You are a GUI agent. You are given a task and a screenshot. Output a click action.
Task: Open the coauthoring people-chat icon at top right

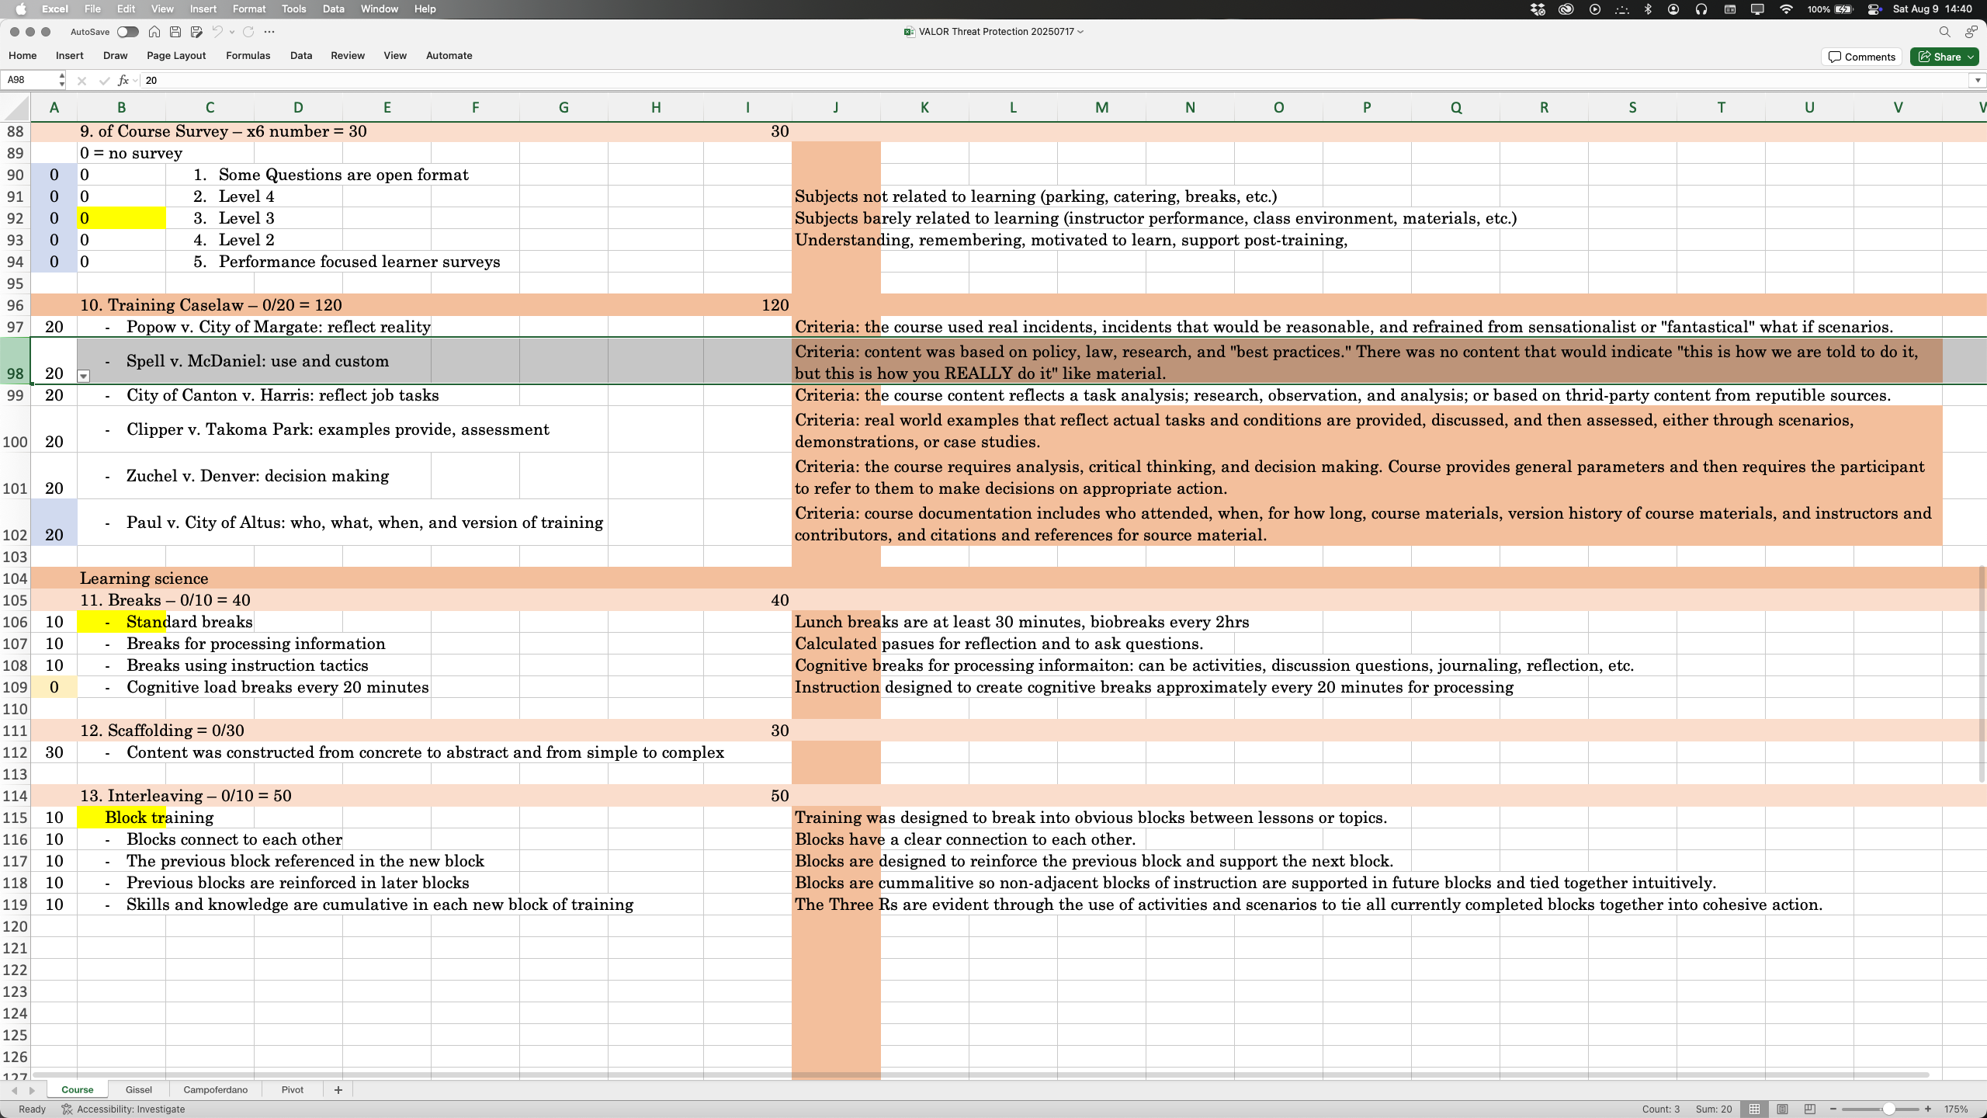pos(1971,32)
